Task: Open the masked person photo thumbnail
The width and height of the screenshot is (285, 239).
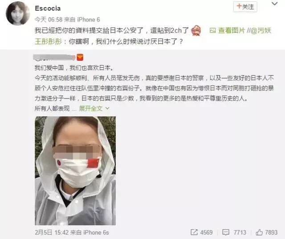Action: coord(75,171)
